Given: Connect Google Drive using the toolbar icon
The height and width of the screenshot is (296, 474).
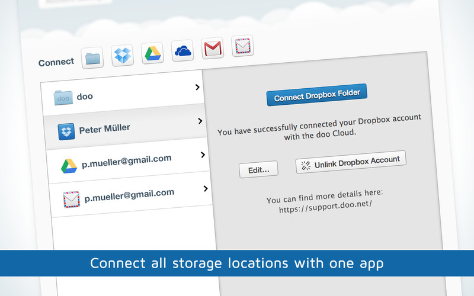Looking at the screenshot, I should [x=153, y=53].
